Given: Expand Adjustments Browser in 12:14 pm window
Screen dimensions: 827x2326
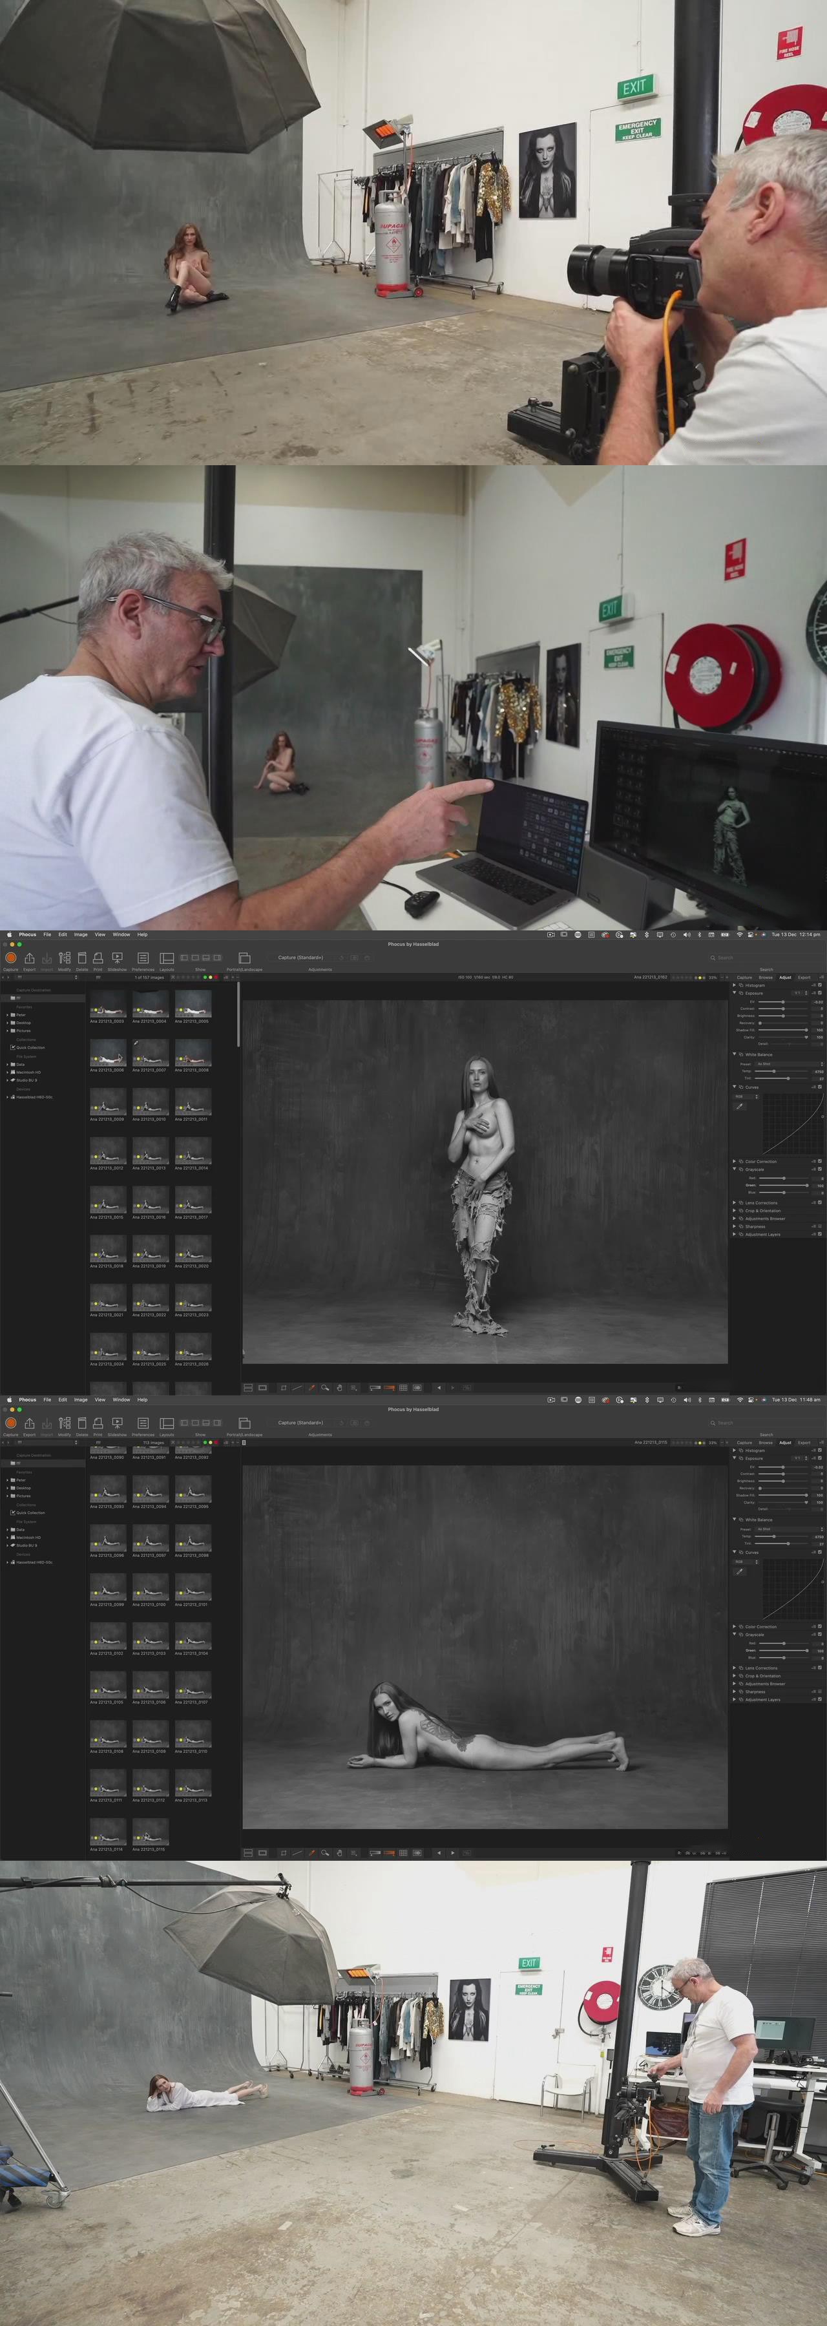Looking at the screenshot, I should [x=734, y=1219].
